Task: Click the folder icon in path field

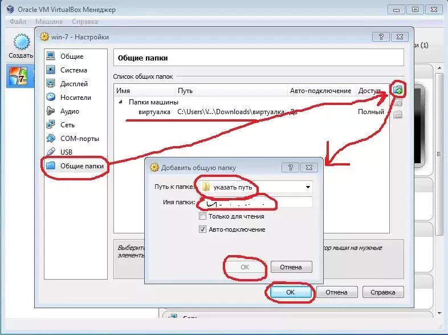Action: click(206, 187)
